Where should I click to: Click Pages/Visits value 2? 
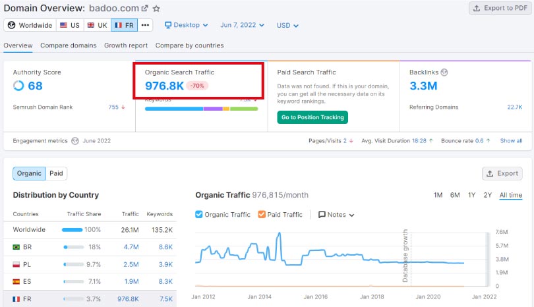click(x=345, y=141)
